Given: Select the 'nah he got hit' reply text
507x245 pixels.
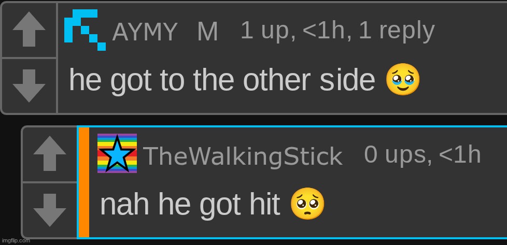Looking at the screenshot, I should 190,205.
